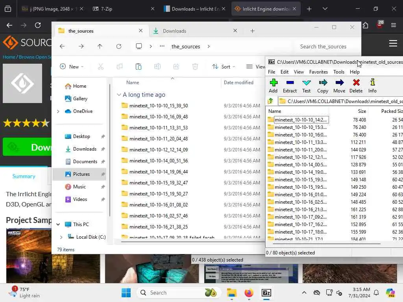
Task: Click the taskbar Search box
Action: tap(179, 293)
